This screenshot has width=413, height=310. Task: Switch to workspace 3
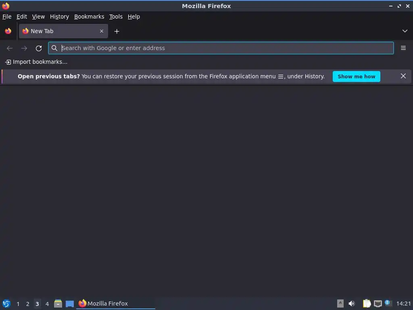37,304
